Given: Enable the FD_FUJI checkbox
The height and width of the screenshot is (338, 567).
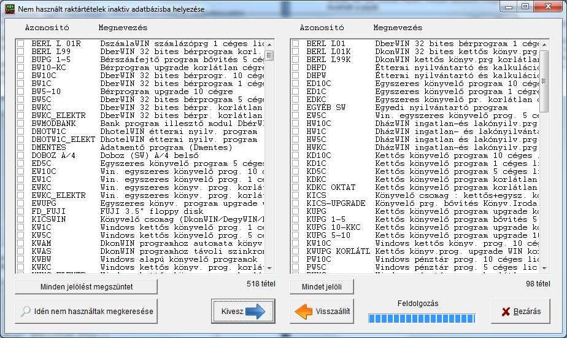Looking at the screenshot, I should click(x=21, y=211).
